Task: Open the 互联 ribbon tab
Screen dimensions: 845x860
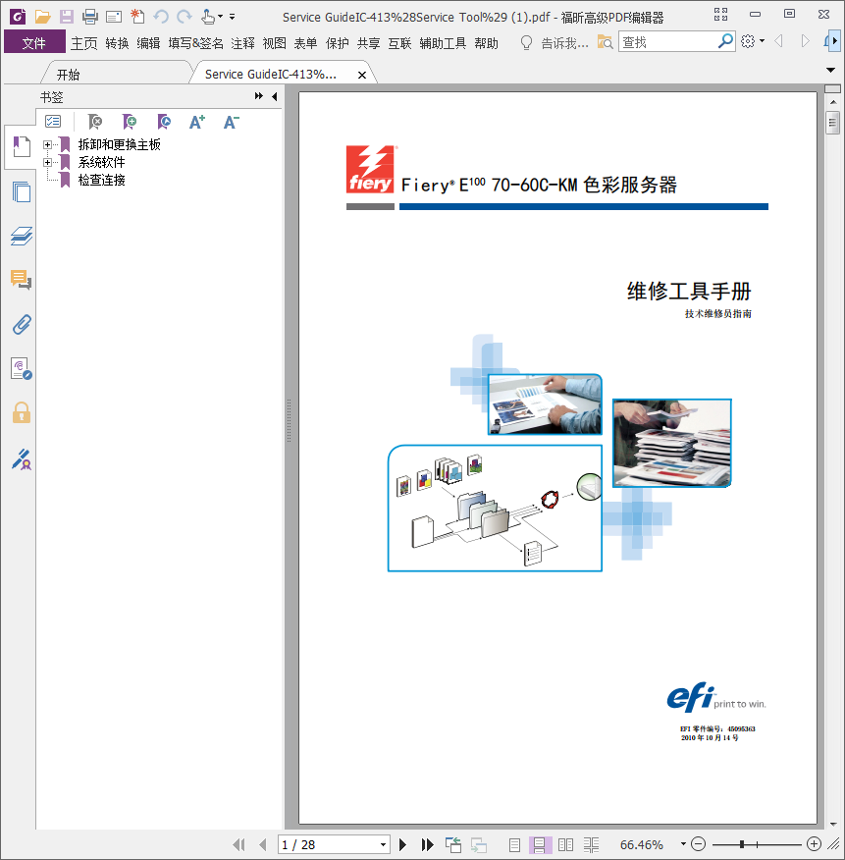Action: click(x=399, y=43)
